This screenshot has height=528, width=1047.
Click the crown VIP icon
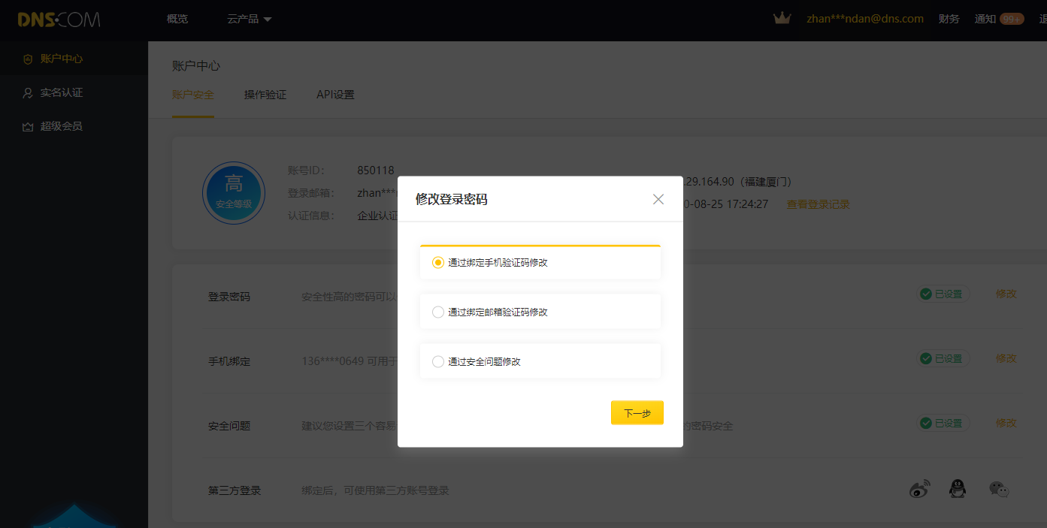point(782,19)
